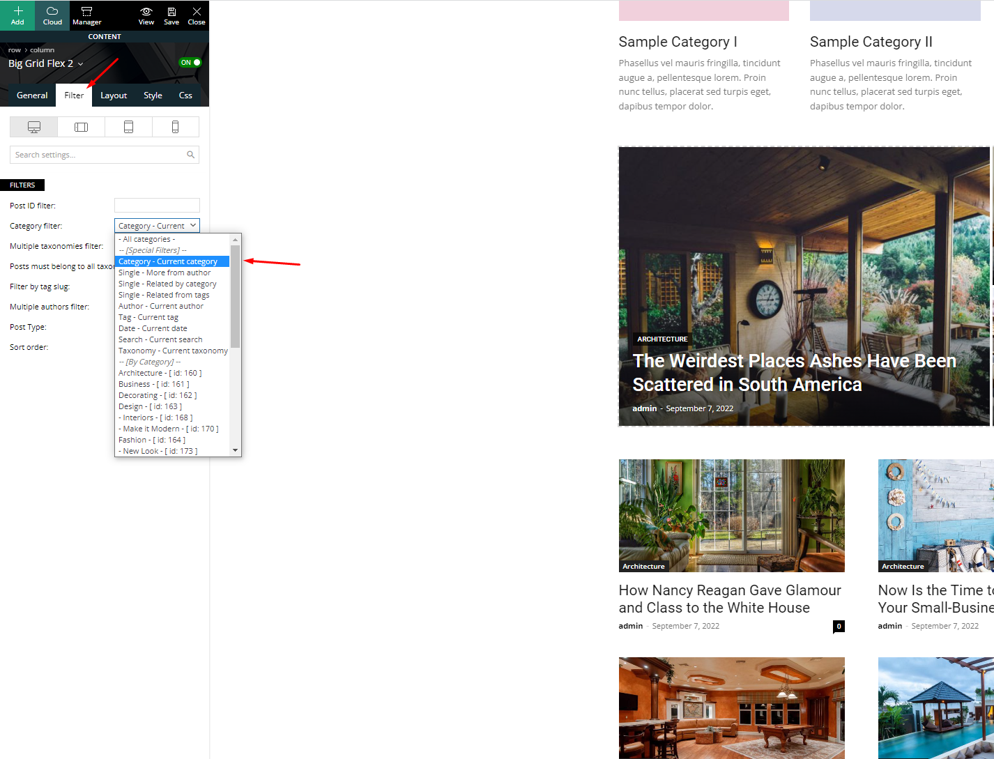Select Make it Modern id 170

pos(172,429)
